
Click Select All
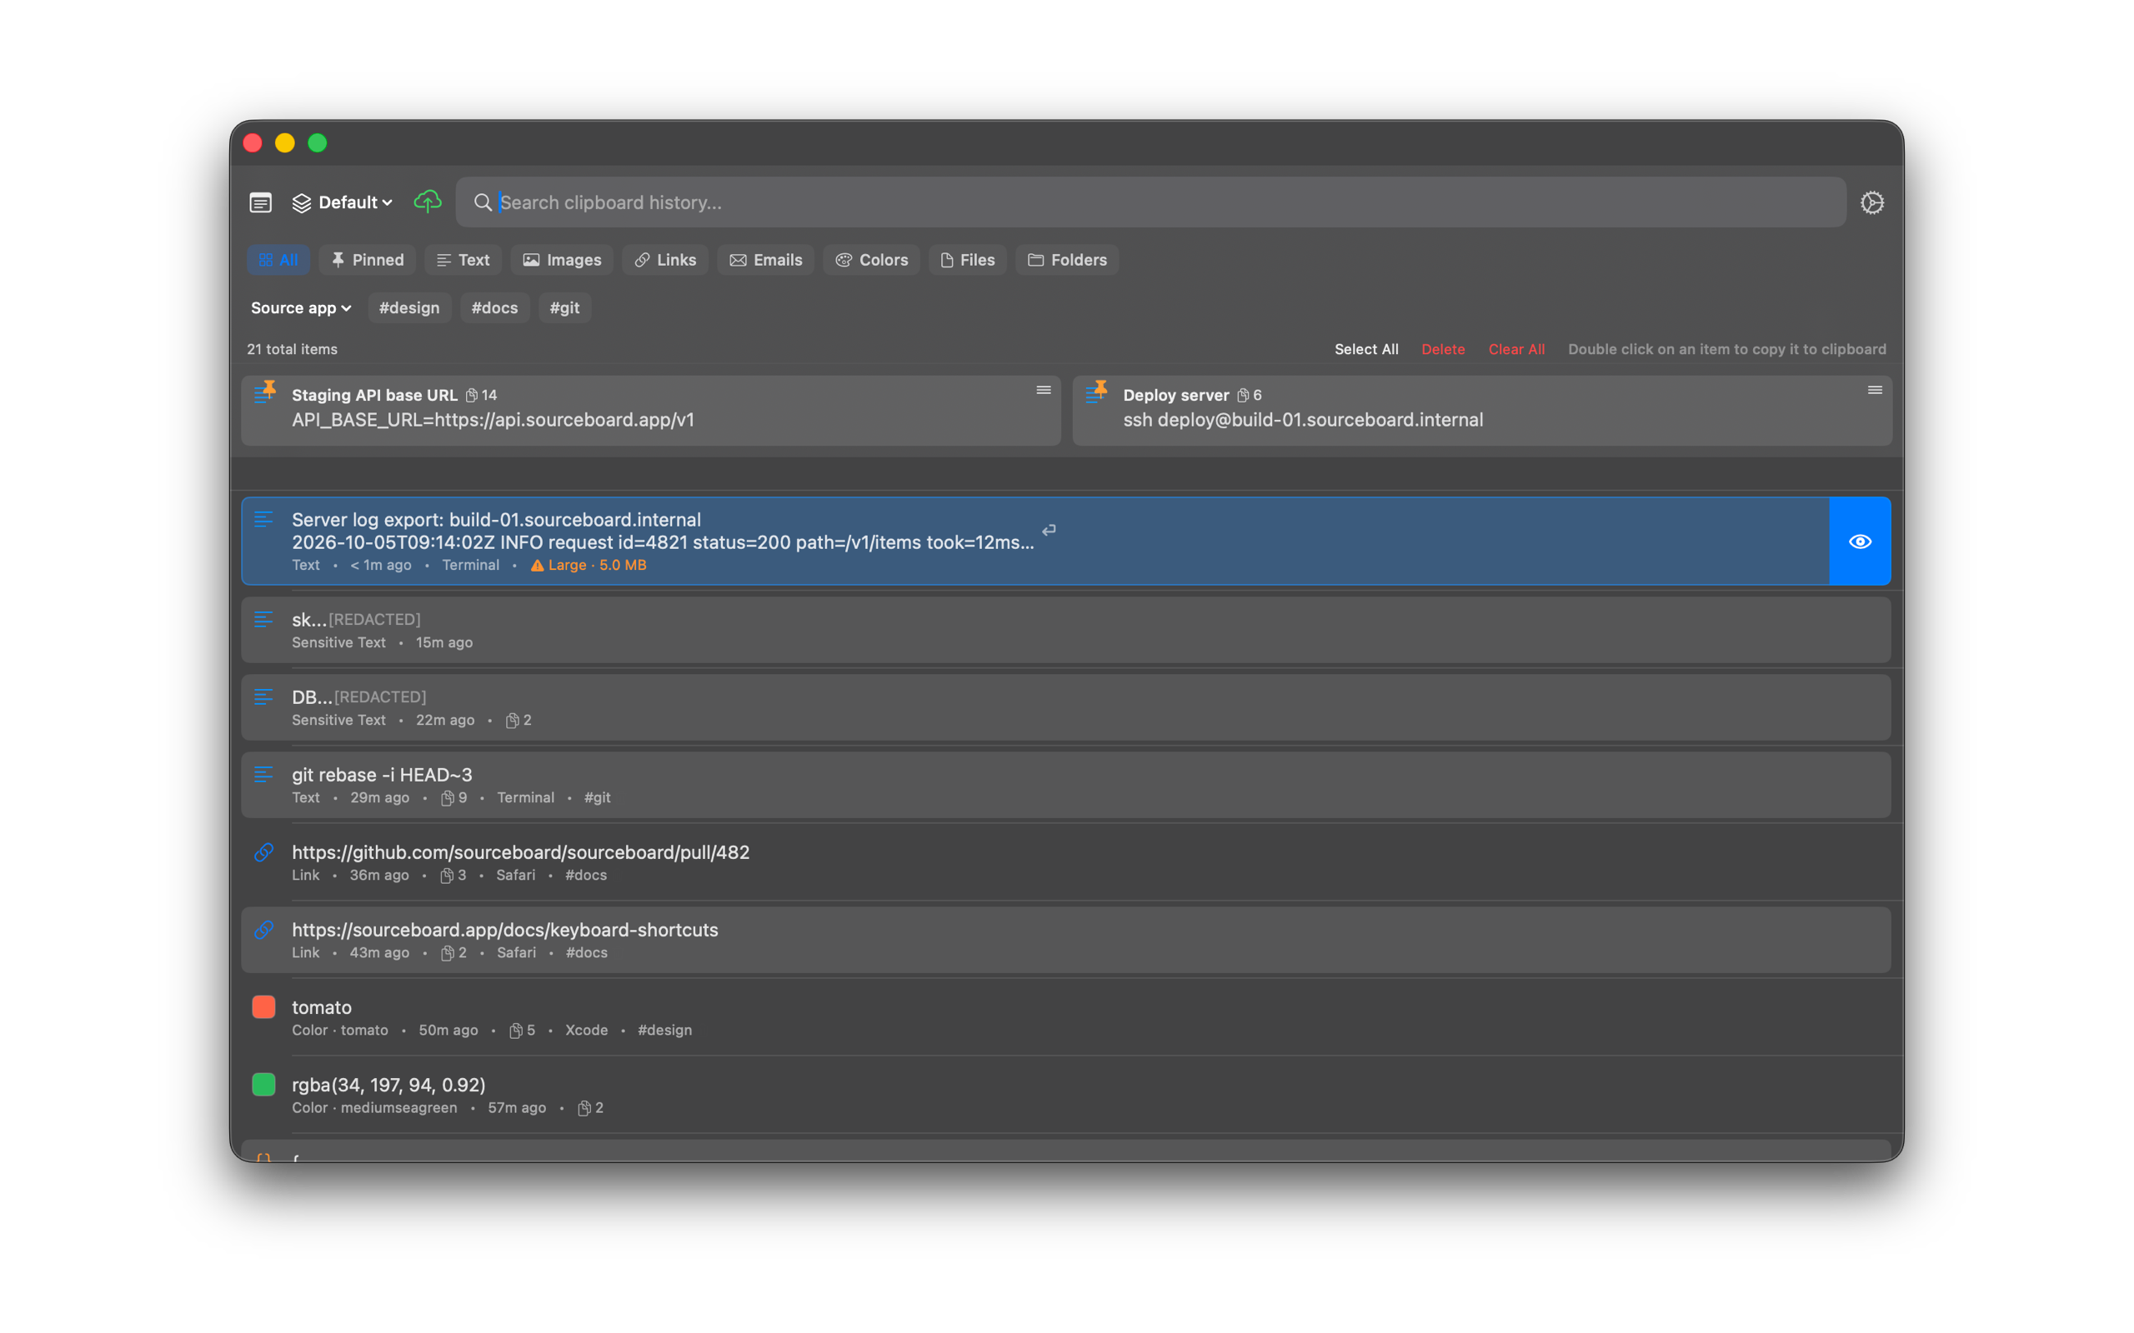click(1366, 349)
